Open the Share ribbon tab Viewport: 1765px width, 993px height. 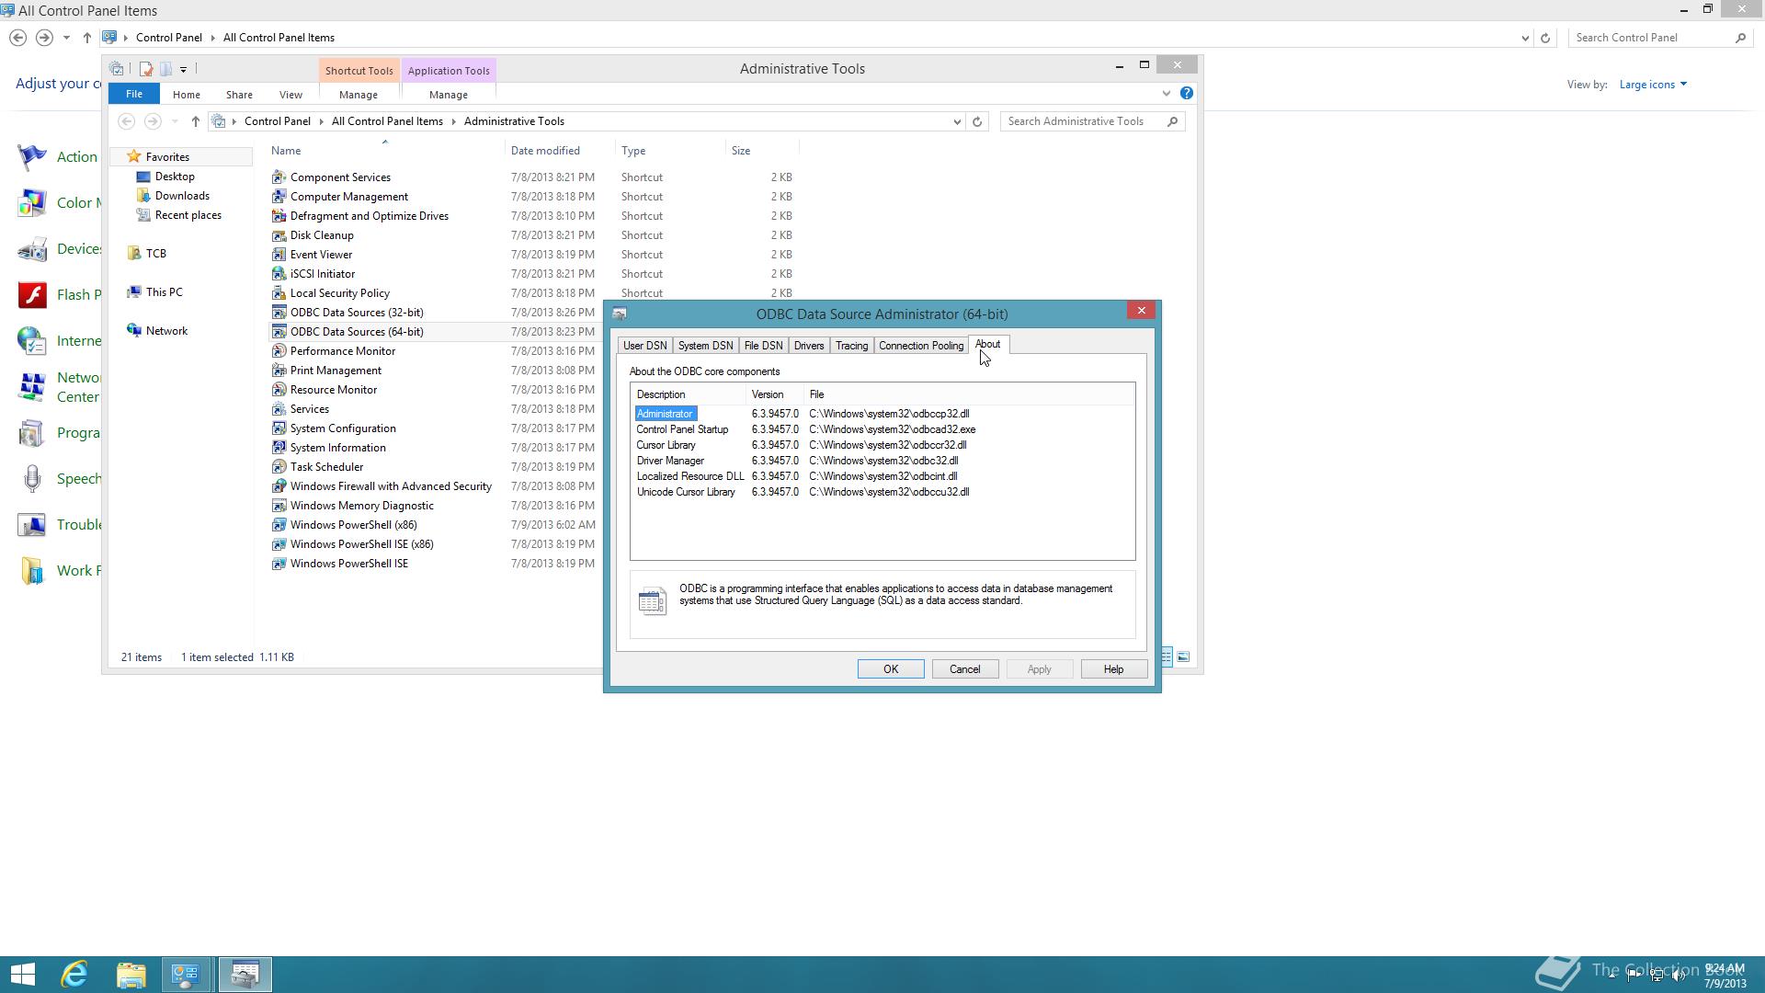point(239,95)
